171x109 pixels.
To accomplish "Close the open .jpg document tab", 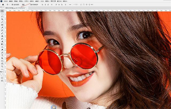I will (27, 8).
